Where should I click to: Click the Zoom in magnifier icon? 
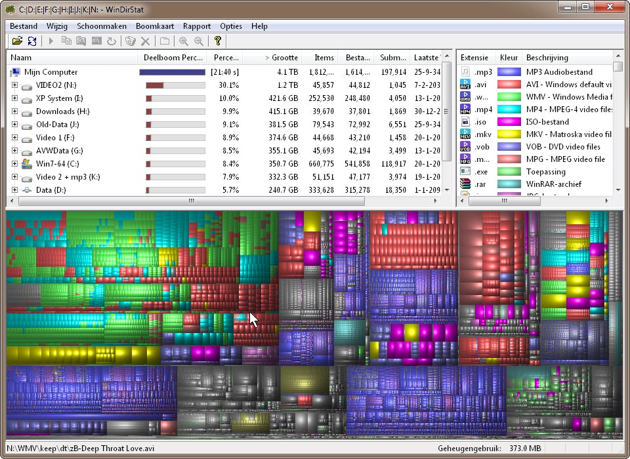[x=184, y=41]
